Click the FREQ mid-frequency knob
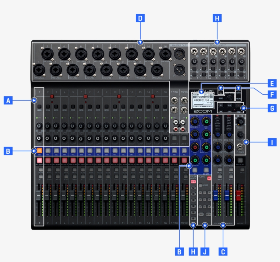The width and height of the screenshot is (280, 262). coord(206,134)
